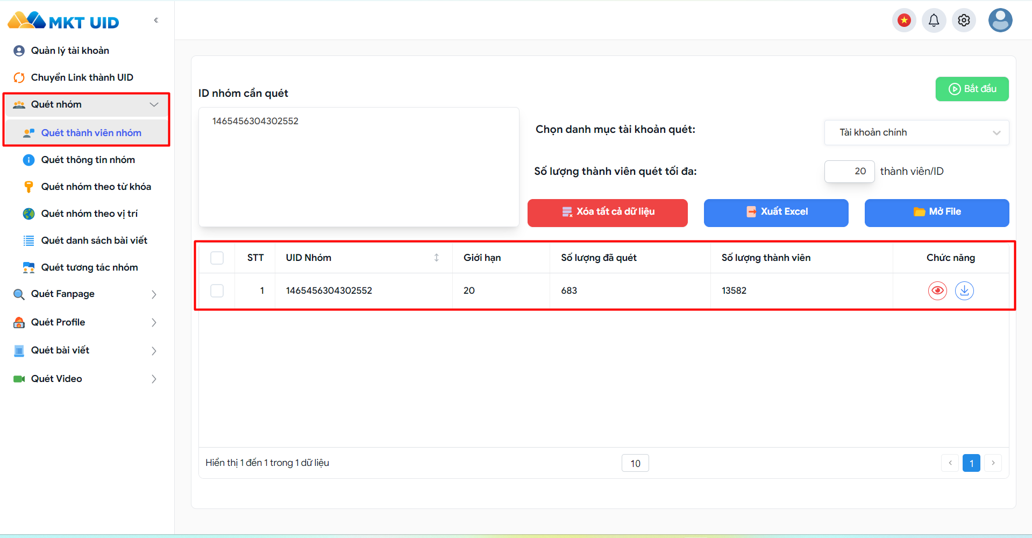Click the UID cell 1465456304302552 in table
The width and height of the screenshot is (1032, 538).
click(x=329, y=291)
